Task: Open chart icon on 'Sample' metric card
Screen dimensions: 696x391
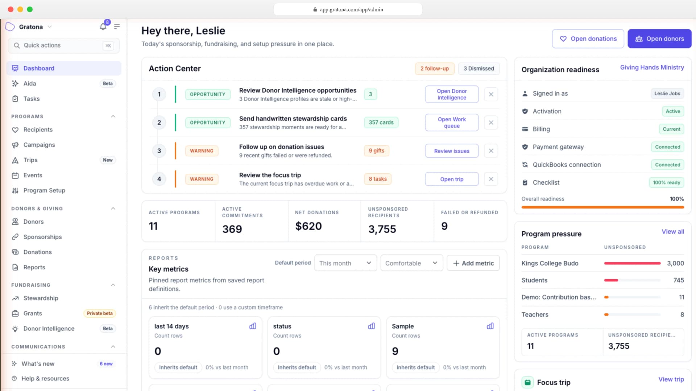Action: tap(490, 326)
